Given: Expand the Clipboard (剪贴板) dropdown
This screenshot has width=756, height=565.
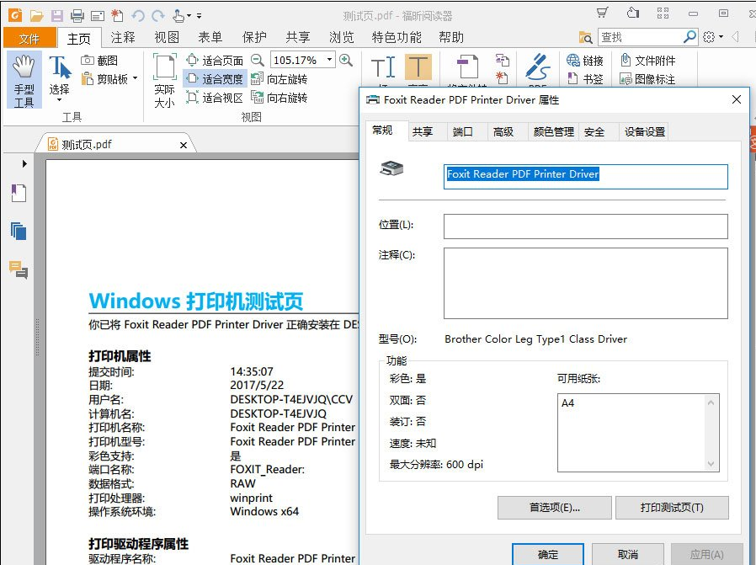Looking at the screenshot, I should pyautogui.click(x=135, y=78).
